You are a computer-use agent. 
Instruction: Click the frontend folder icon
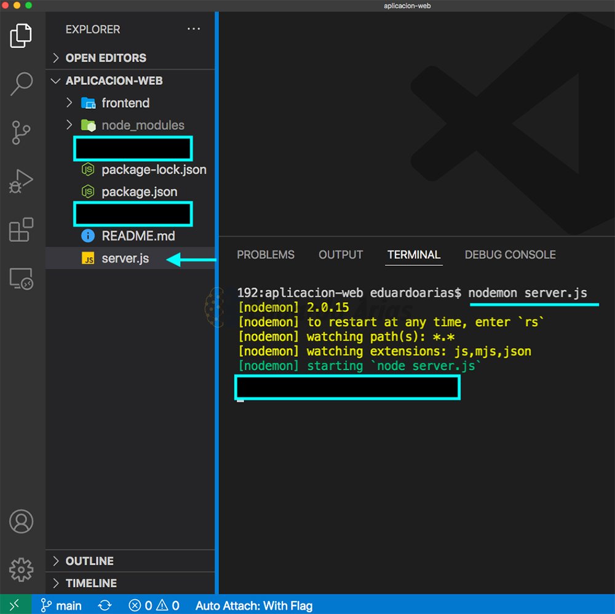(88, 103)
